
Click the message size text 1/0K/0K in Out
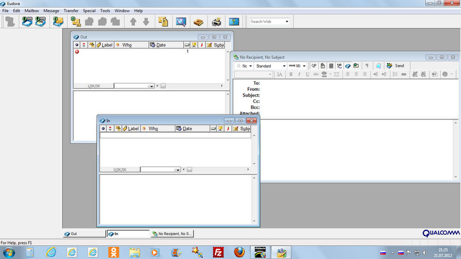[94, 86]
